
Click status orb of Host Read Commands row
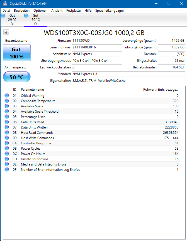coord(7,132)
